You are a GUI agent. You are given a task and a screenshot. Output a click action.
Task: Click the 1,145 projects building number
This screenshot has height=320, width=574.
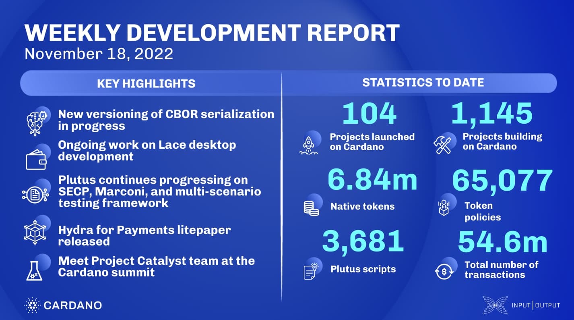point(491,113)
